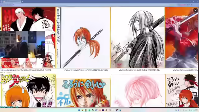Screen dimensions: 199x112
Task: Open the orange-red Kenshin painting by Sui Ishida
Action: [182, 38]
